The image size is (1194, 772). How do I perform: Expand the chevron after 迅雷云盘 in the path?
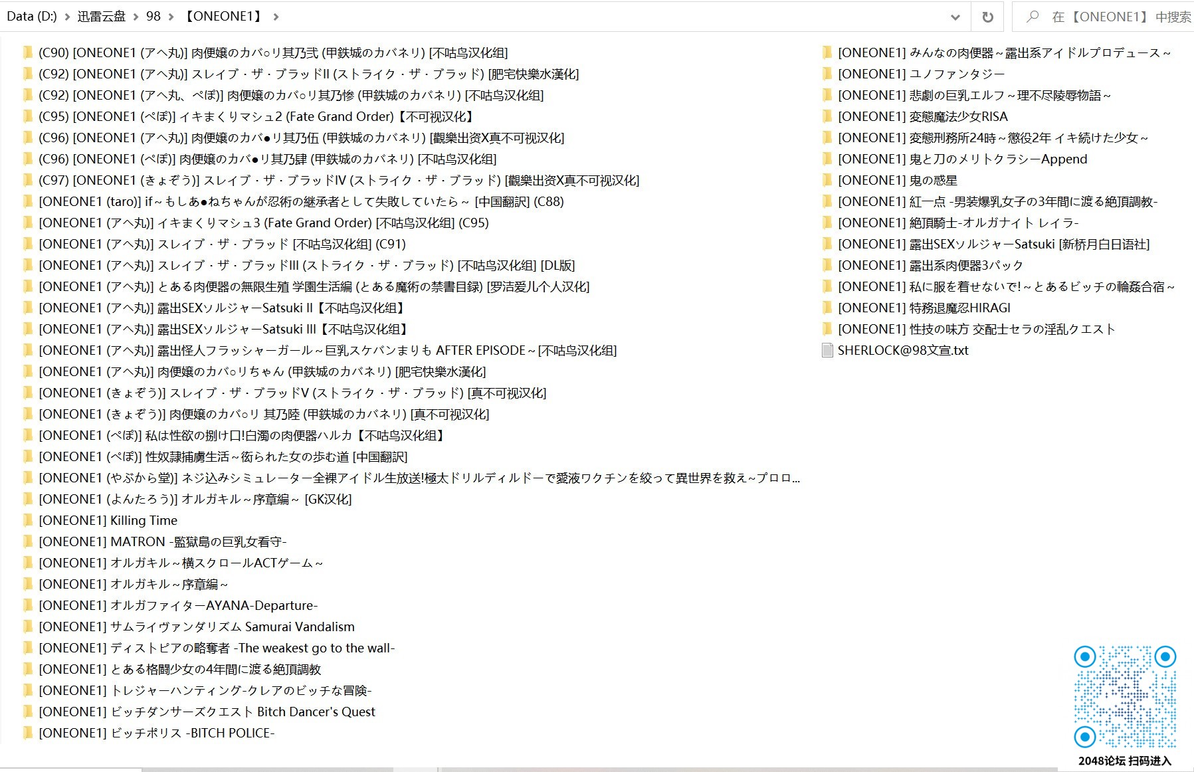pyautogui.click(x=136, y=17)
